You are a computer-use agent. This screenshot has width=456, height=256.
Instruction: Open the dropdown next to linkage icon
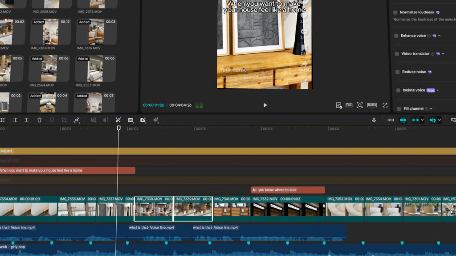[422, 120]
